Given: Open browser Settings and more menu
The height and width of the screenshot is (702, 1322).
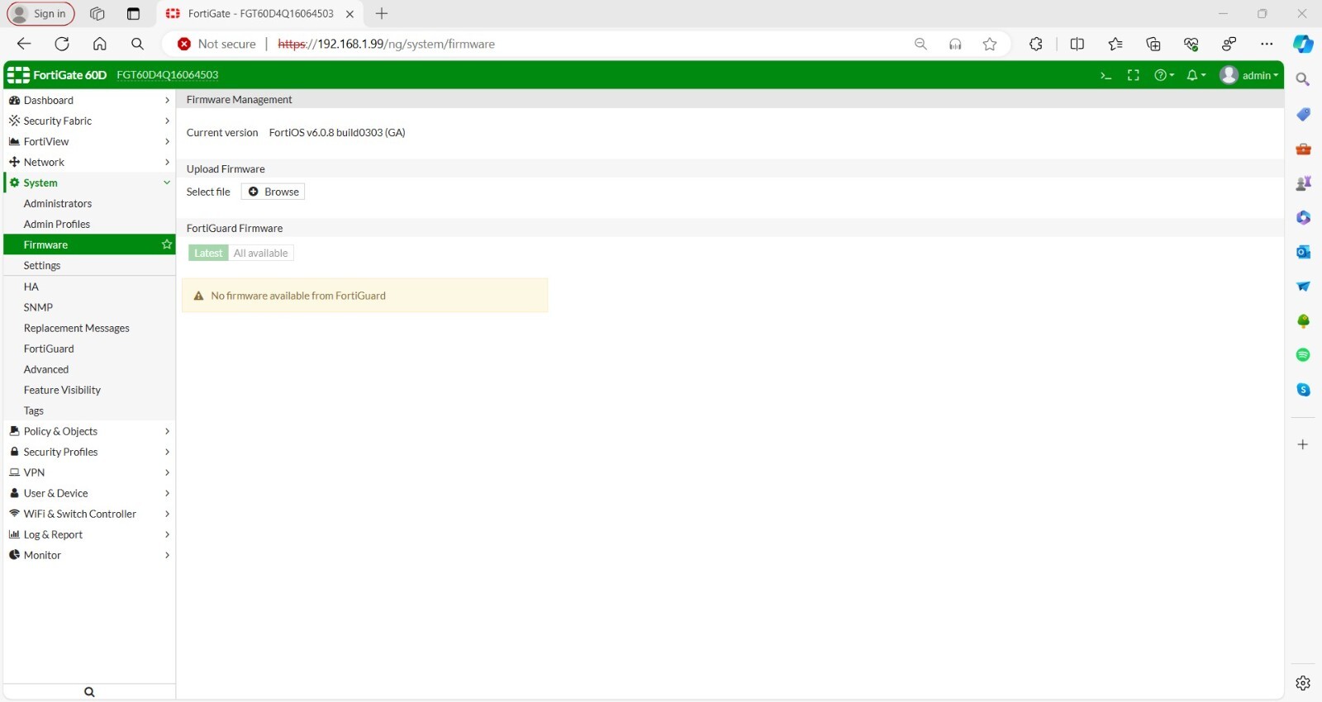Looking at the screenshot, I should pos(1267,44).
